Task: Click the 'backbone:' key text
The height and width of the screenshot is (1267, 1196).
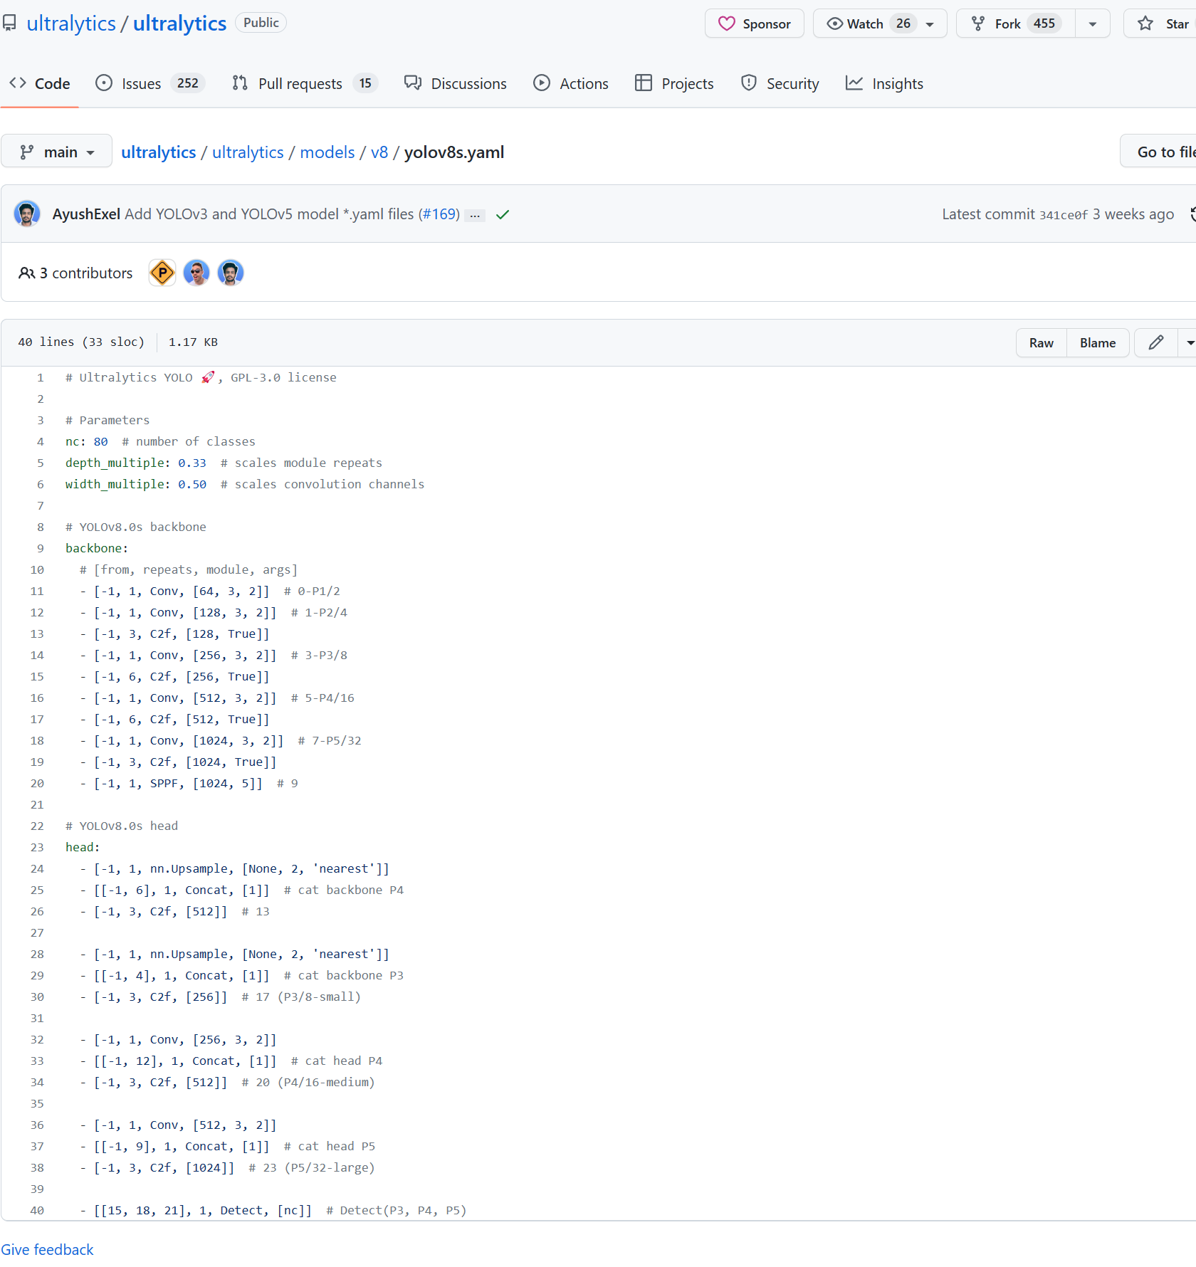Action: pyautogui.click(x=97, y=548)
